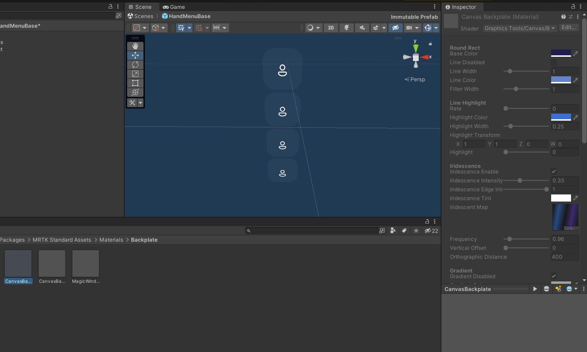Screen dimensions: 587x352
Task: Open the Materials folder from the breadcrumb
Action: pos(111,240)
